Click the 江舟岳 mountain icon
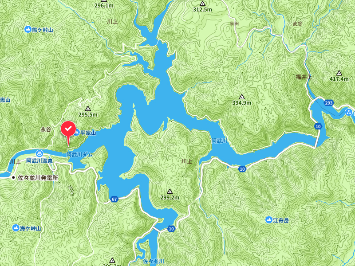The height and width of the screenshot is (266, 355). pyautogui.click(x=269, y=220)
